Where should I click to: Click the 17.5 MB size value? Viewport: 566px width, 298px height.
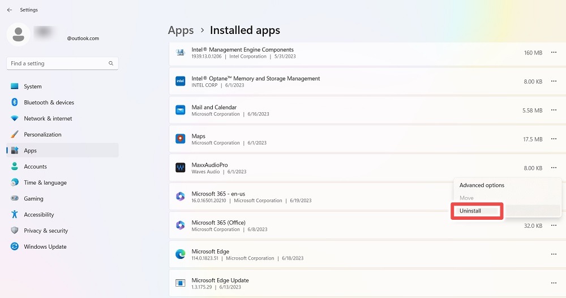(533, 139)
